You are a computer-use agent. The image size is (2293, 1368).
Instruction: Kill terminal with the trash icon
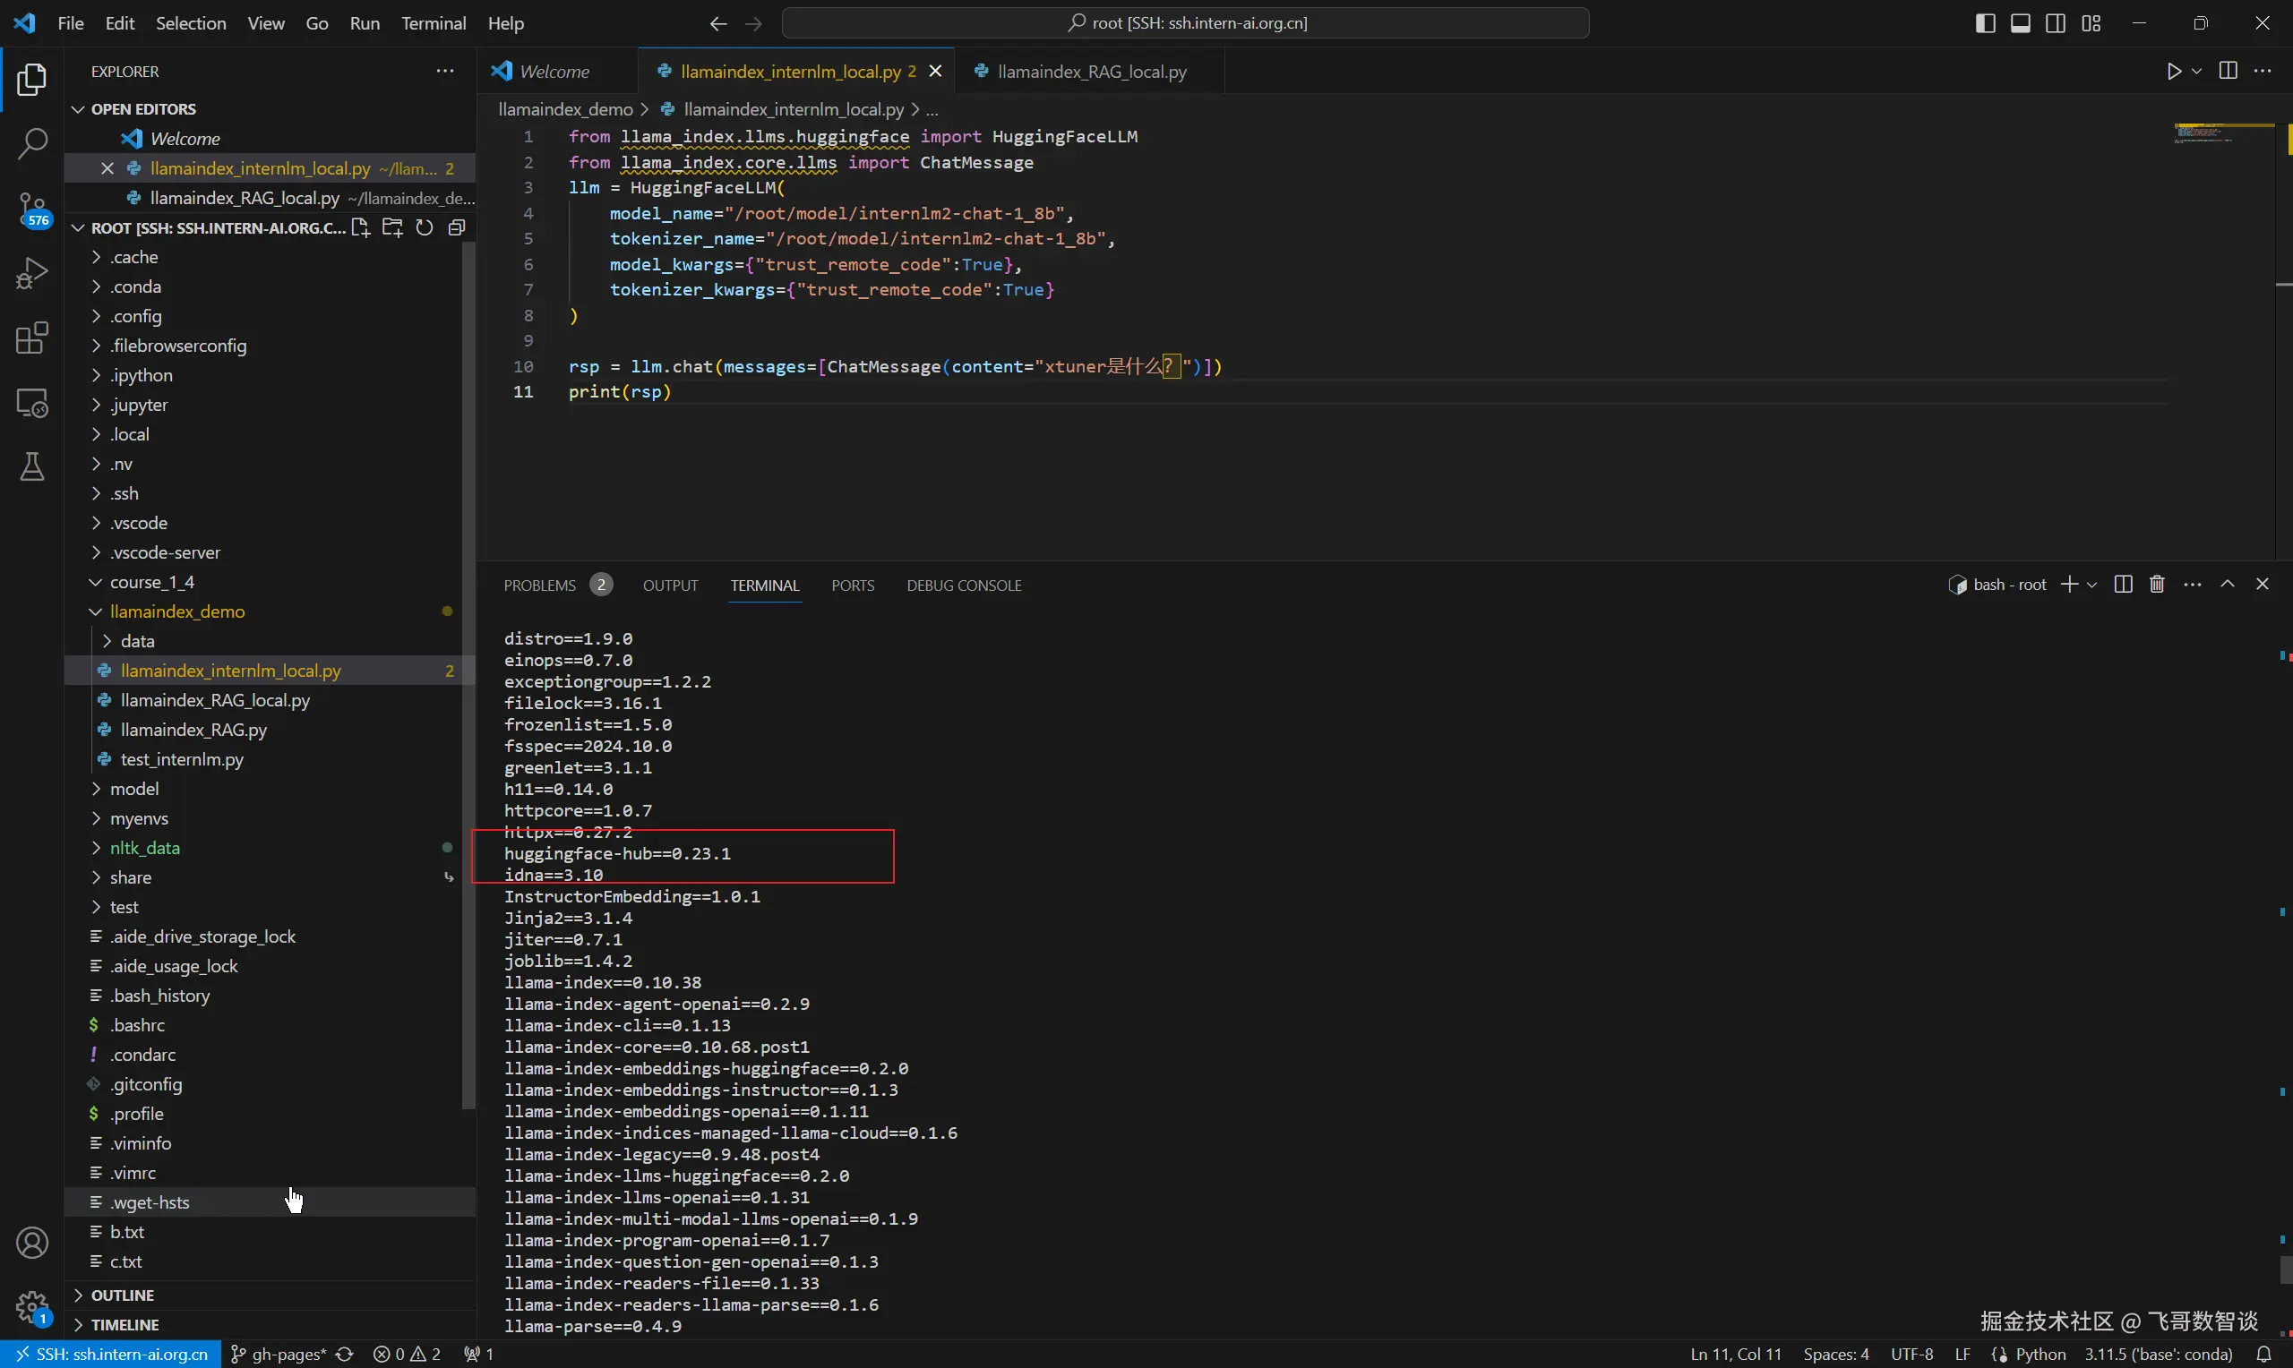click(x=2157, y=585)
